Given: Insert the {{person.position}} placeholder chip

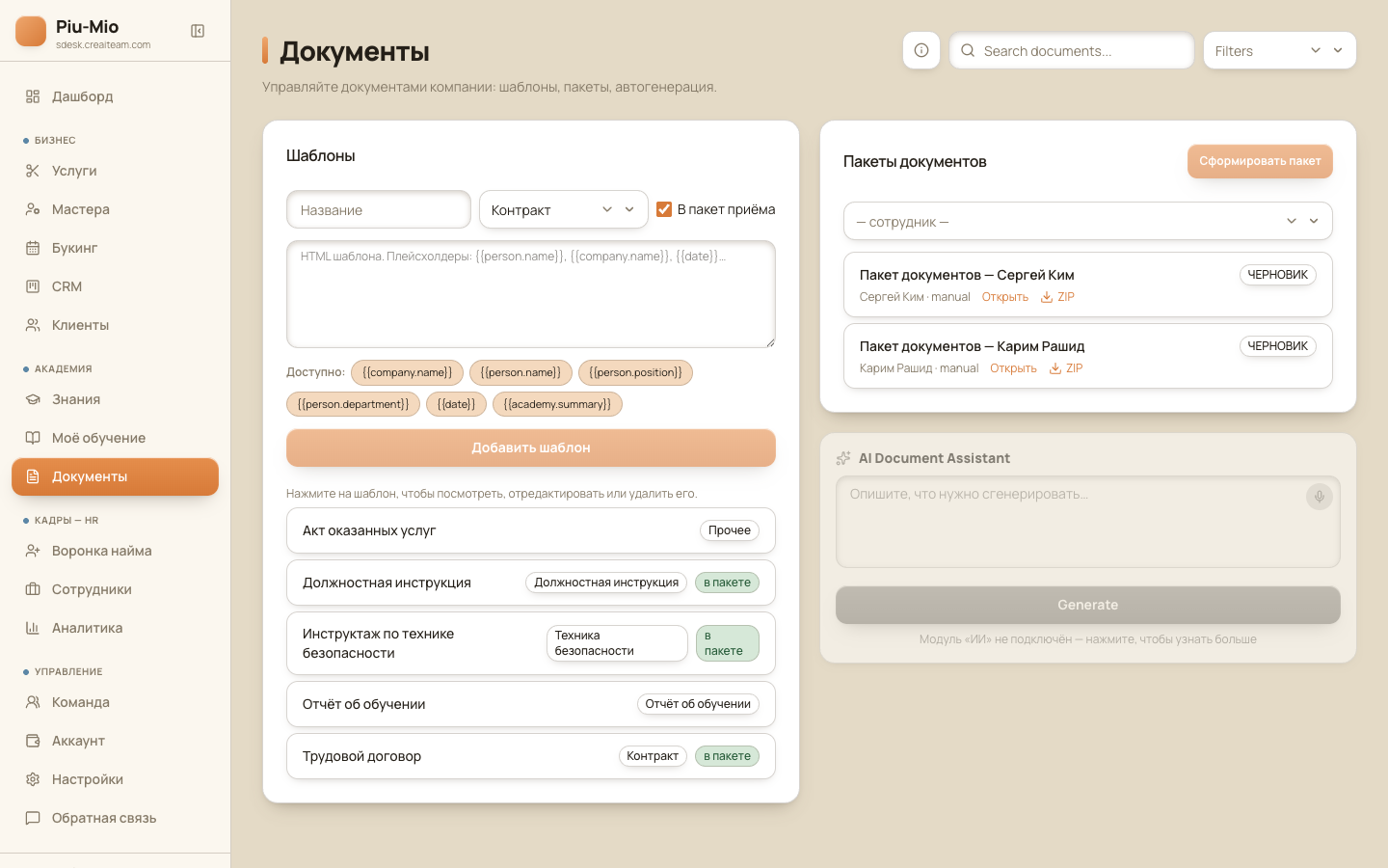Looking at the screenshot, I should tap(635, 372).
